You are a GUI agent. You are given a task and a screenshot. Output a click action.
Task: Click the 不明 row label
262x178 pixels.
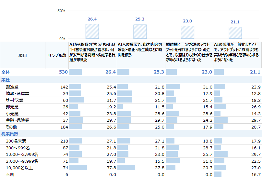10,174
